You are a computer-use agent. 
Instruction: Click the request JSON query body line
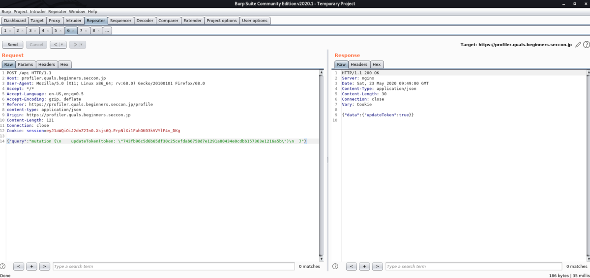click(x=157, y=141)
